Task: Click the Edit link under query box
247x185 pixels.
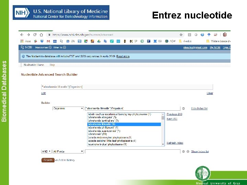Action: (x=44, y=93)
